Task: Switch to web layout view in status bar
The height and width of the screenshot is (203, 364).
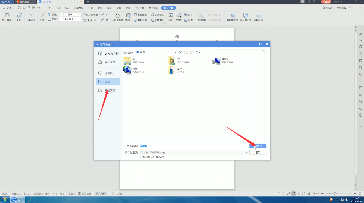Action: [x=303, y=194]
